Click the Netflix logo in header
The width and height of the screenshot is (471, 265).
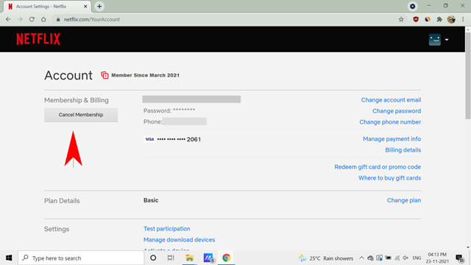pos(38,39)
